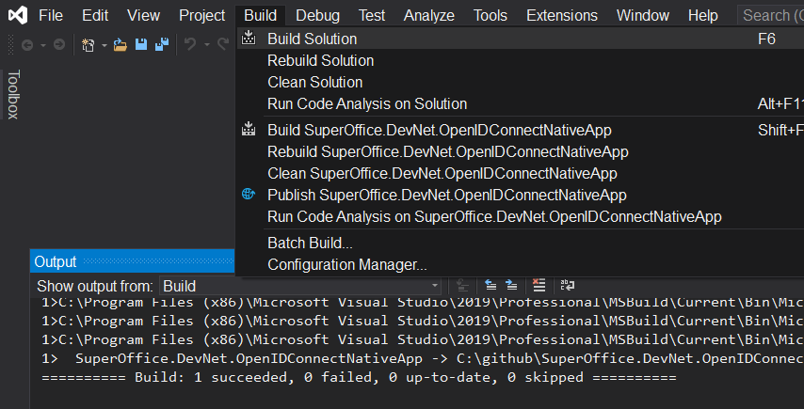This screenshot has height=409, width=804.
Task: Click the 'Build: 1 succeeded' summary line
Action: point(359,378)
